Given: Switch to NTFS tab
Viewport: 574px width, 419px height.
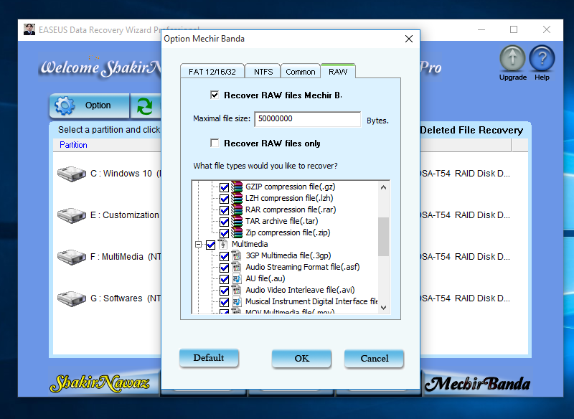Looking at the screenshot, I should (263, 71).
